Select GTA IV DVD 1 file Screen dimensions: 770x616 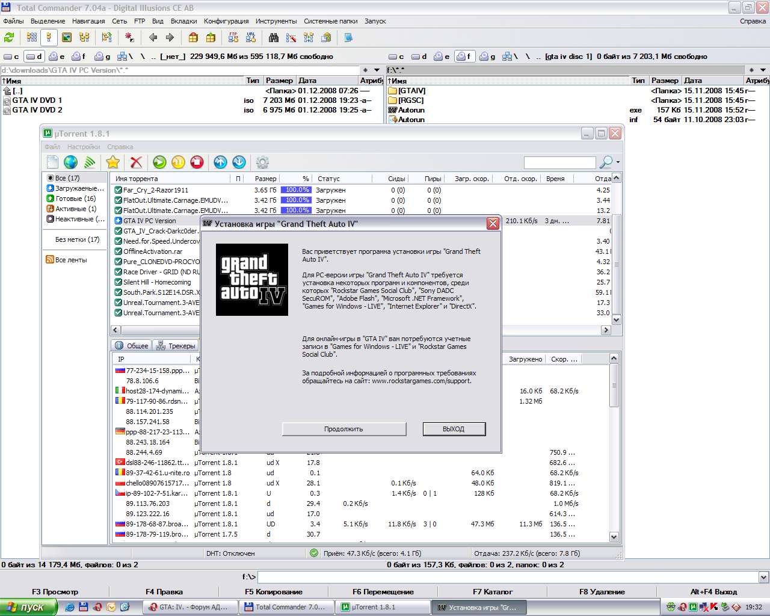37,100
